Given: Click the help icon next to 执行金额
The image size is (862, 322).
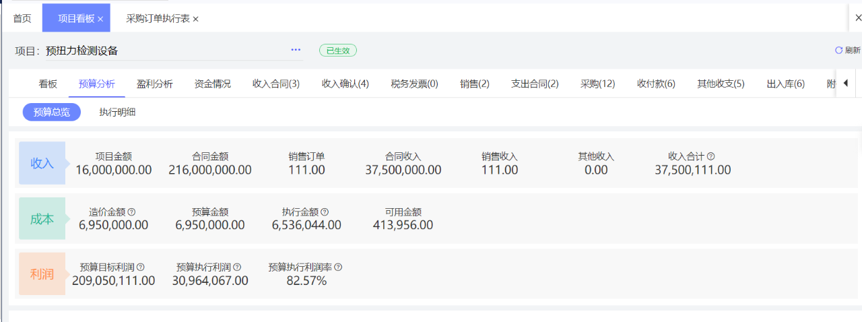Looking at the screenshot, I should pos(325,212).
